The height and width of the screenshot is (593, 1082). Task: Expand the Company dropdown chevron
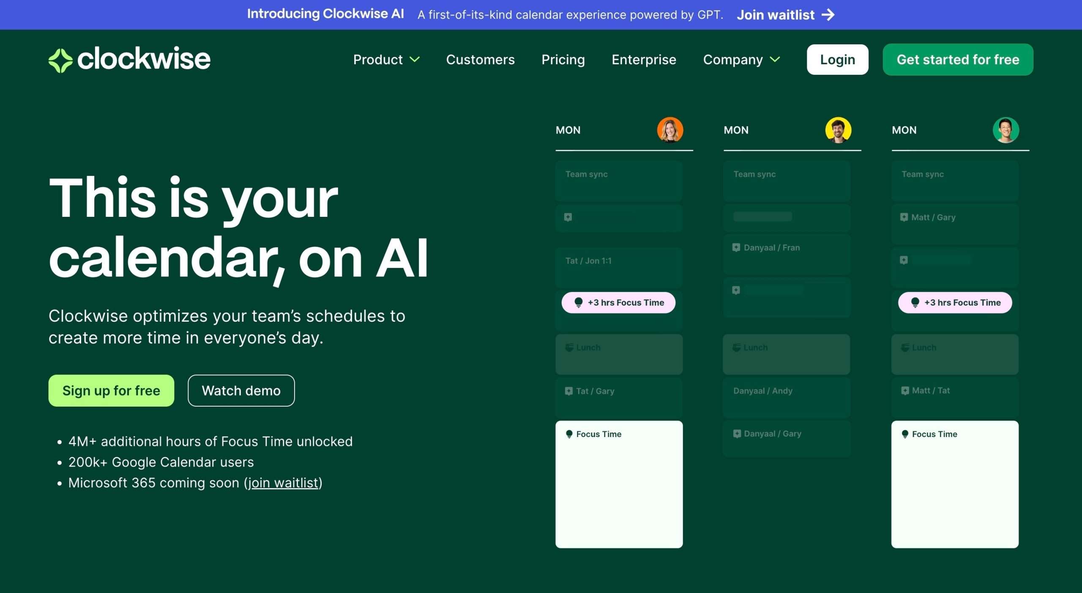coord(775,60)
